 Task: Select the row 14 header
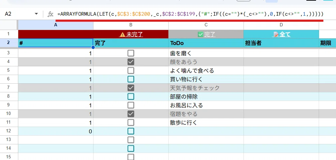tap(9, 149)
